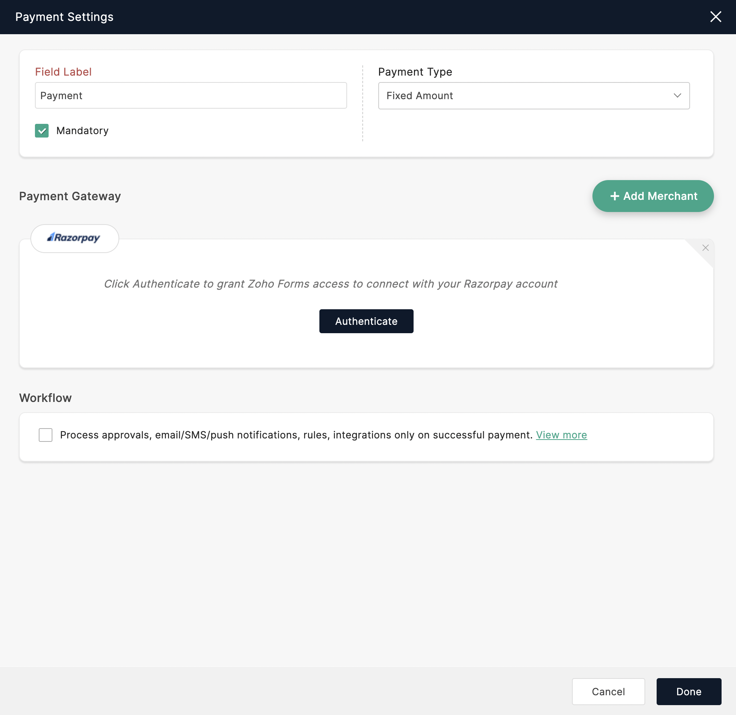Click the Mandatory label text
This screenshot has width=736, height=715.
pos(82,131)
